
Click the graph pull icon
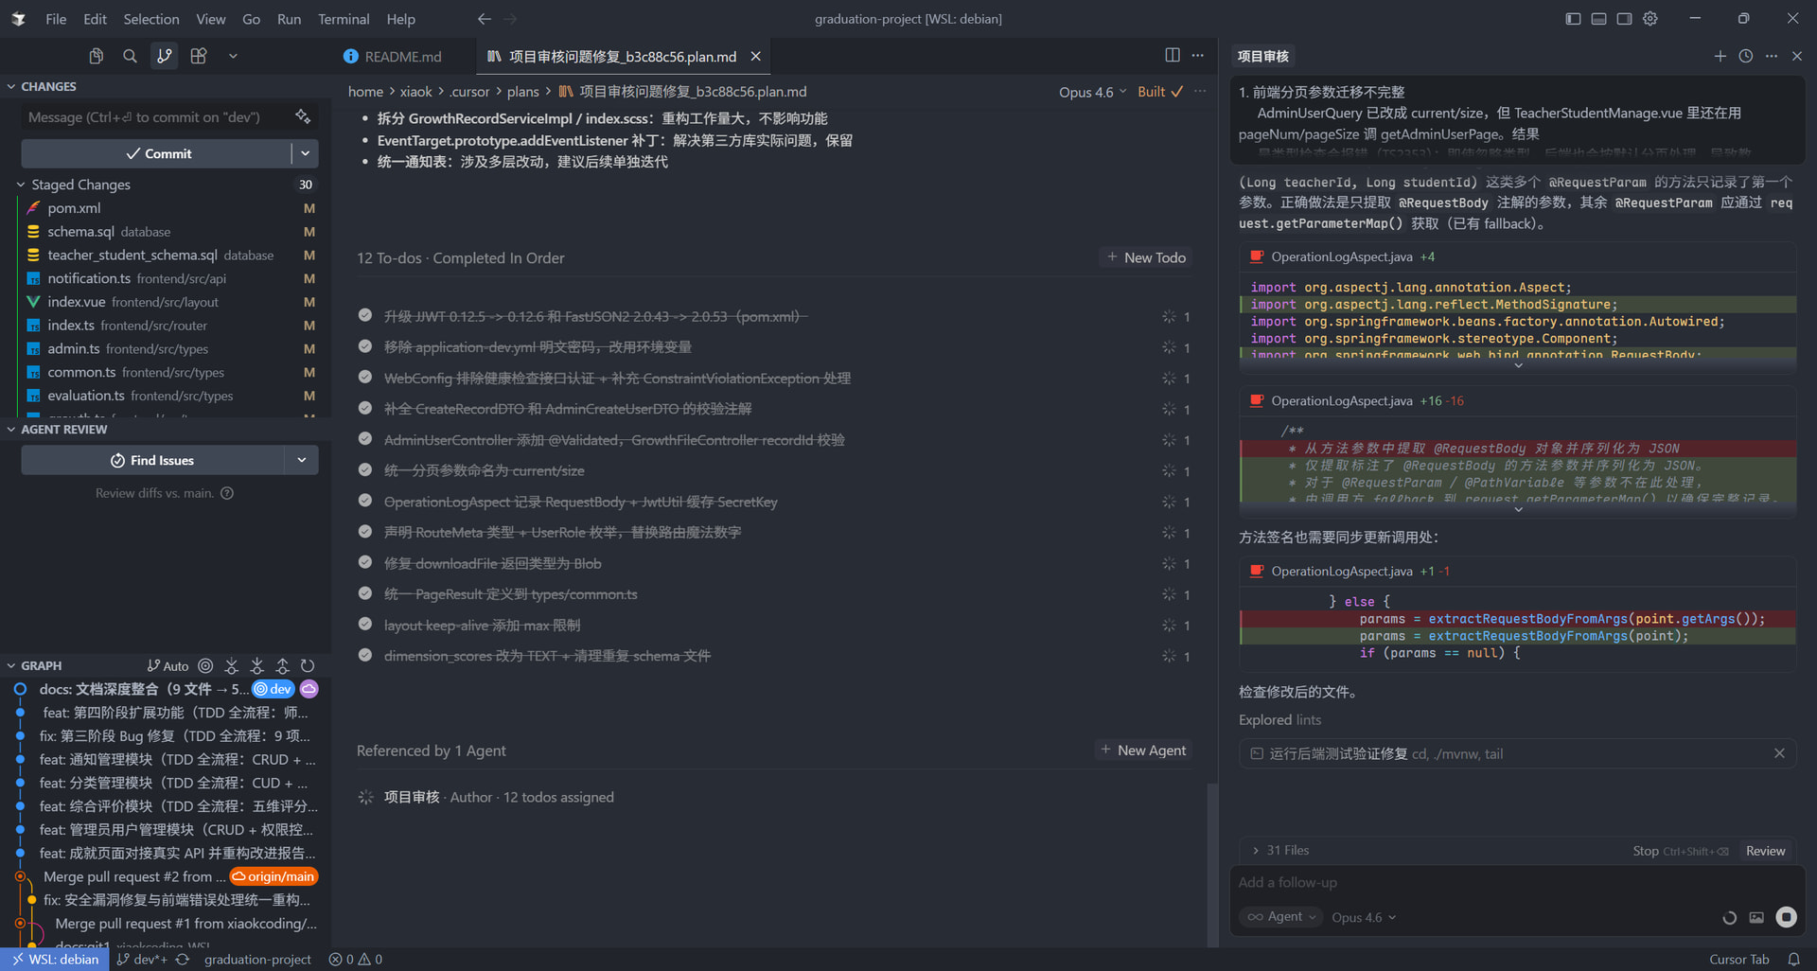256,665
